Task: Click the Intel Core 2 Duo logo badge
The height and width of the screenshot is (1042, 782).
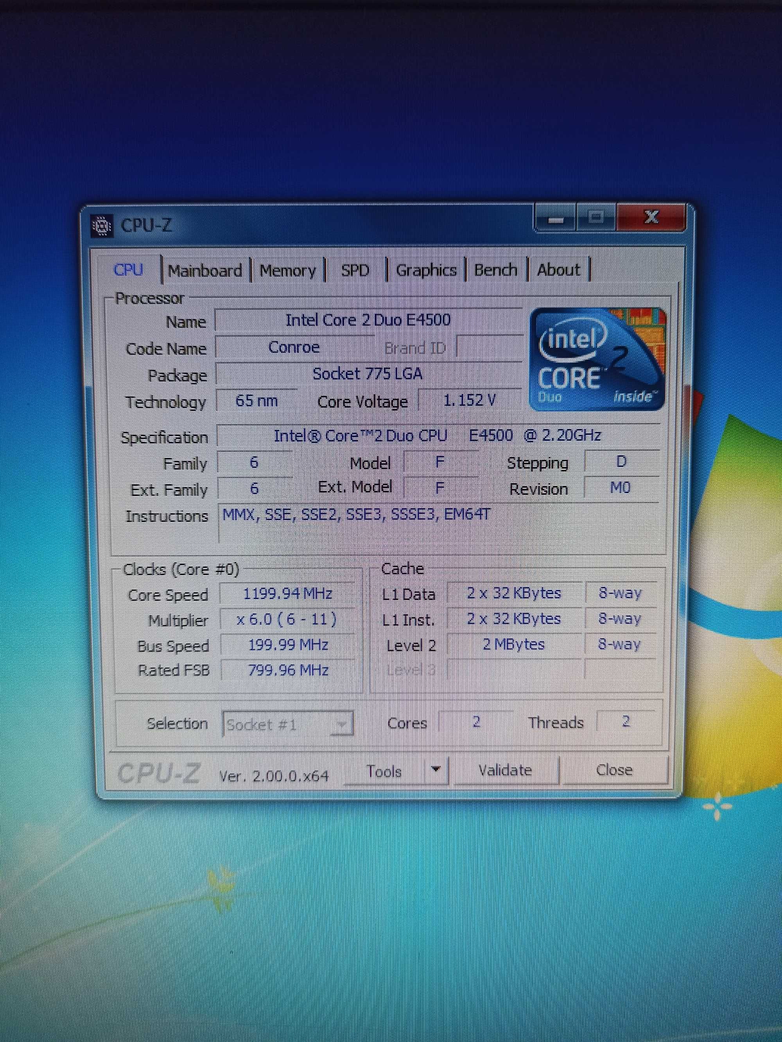Action: (598, 359)
